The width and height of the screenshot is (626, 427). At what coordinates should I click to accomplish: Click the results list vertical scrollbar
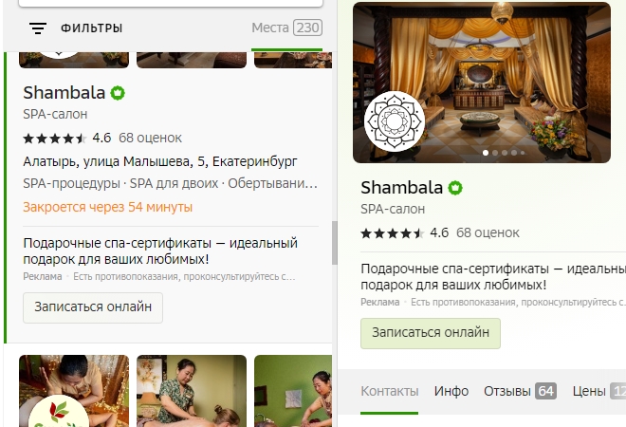tap(335, 243)
